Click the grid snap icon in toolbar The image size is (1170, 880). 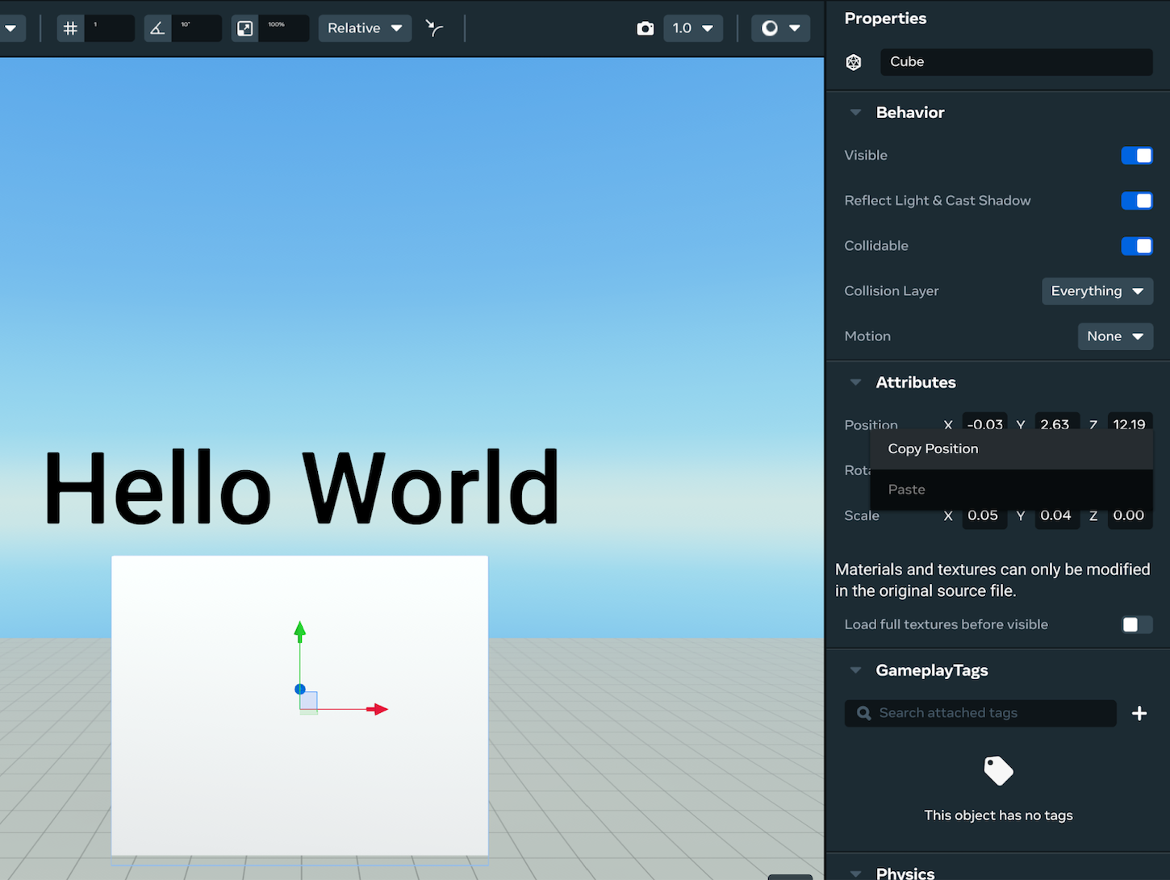tap(71, 28)
